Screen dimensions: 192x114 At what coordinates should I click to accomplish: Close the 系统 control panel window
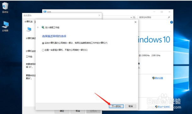pos(169,12)
